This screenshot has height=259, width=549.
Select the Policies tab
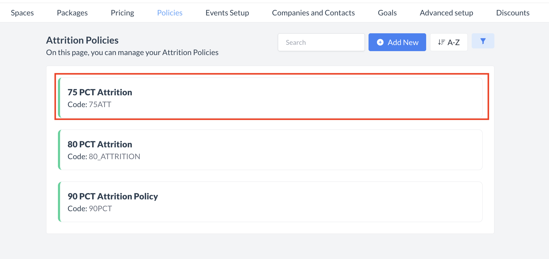pyautogui.click(x=170, y=13)
